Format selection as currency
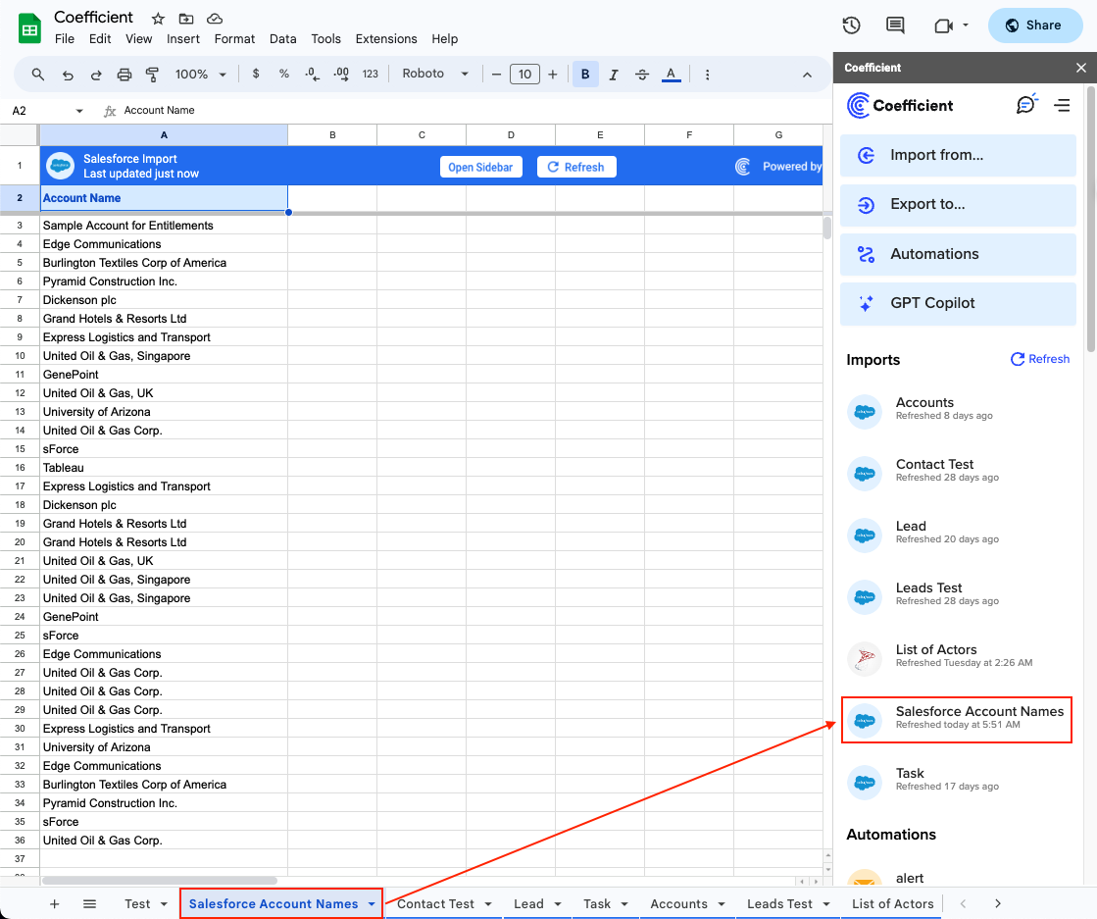The image size is (1097, 919). pos(256,74)
